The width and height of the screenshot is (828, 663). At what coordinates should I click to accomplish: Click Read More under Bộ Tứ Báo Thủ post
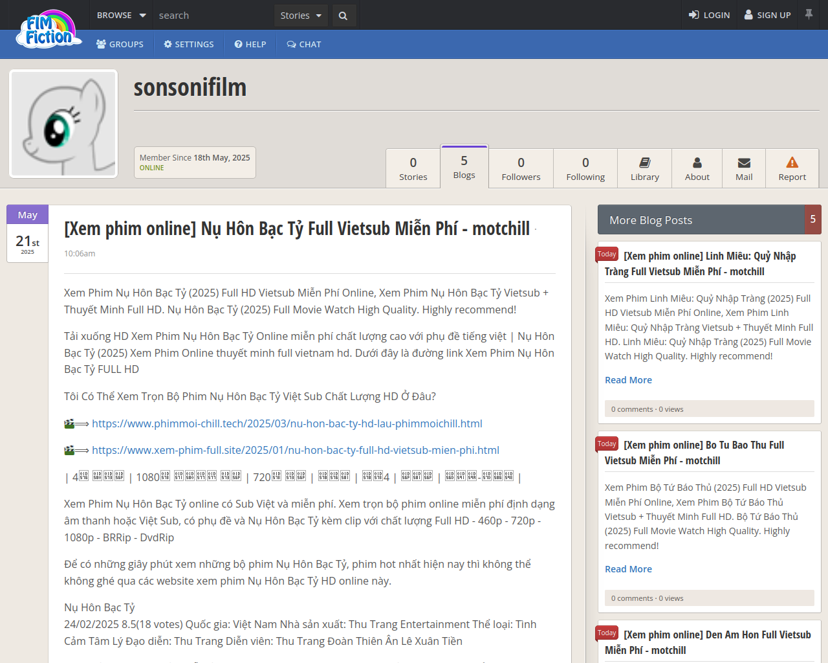pyautogui.click(x=628, y=569)
